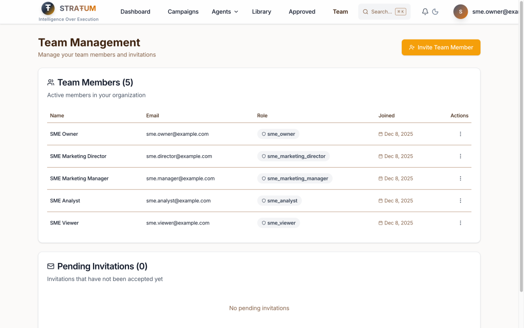The image size is (524, 328).
Task: Open actions menu for SME Marketing Manager
Action: 460,179
